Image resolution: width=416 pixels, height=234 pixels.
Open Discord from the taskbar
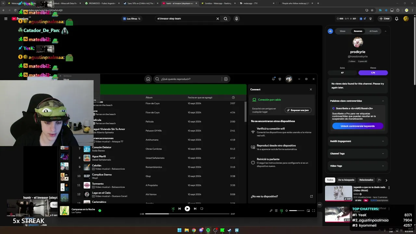click(201, 230)
